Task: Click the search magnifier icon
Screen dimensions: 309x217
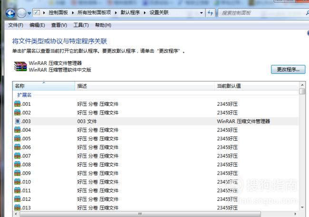Action: (x=307, y=13)
